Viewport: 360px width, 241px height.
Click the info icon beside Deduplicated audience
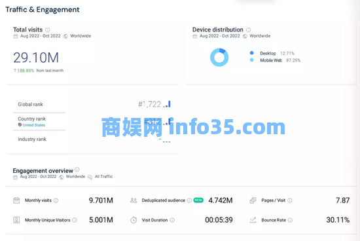pyautogui.click(x=189, y=200)
